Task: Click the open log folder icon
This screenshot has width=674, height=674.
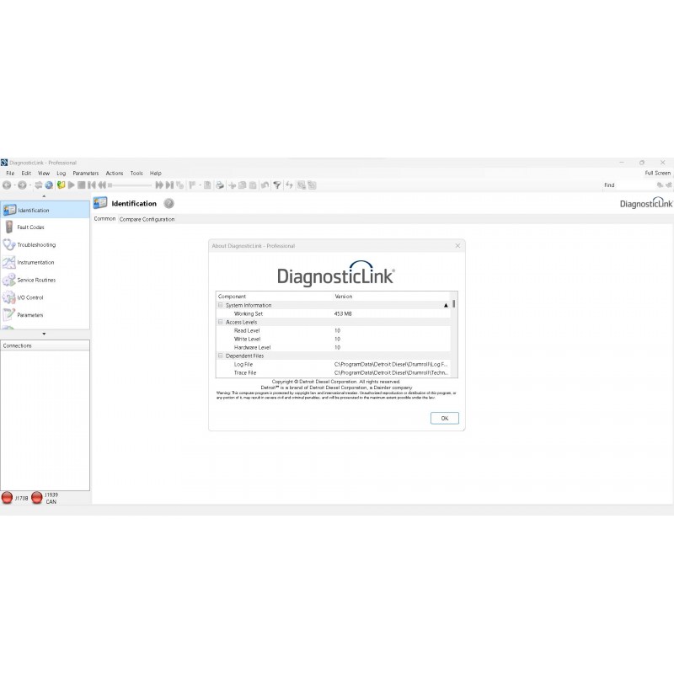Action: (x=61, y=185)
